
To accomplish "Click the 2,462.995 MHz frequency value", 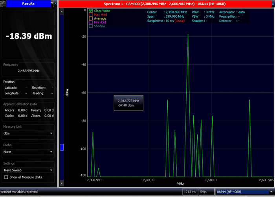I will [x=29, y=71].
